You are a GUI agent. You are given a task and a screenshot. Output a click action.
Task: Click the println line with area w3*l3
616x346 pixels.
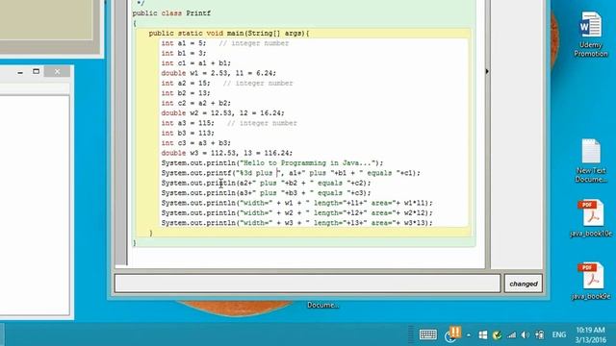click(296, 223)
